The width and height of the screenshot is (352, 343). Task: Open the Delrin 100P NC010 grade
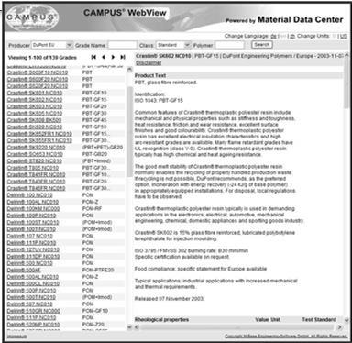point(31,216)
